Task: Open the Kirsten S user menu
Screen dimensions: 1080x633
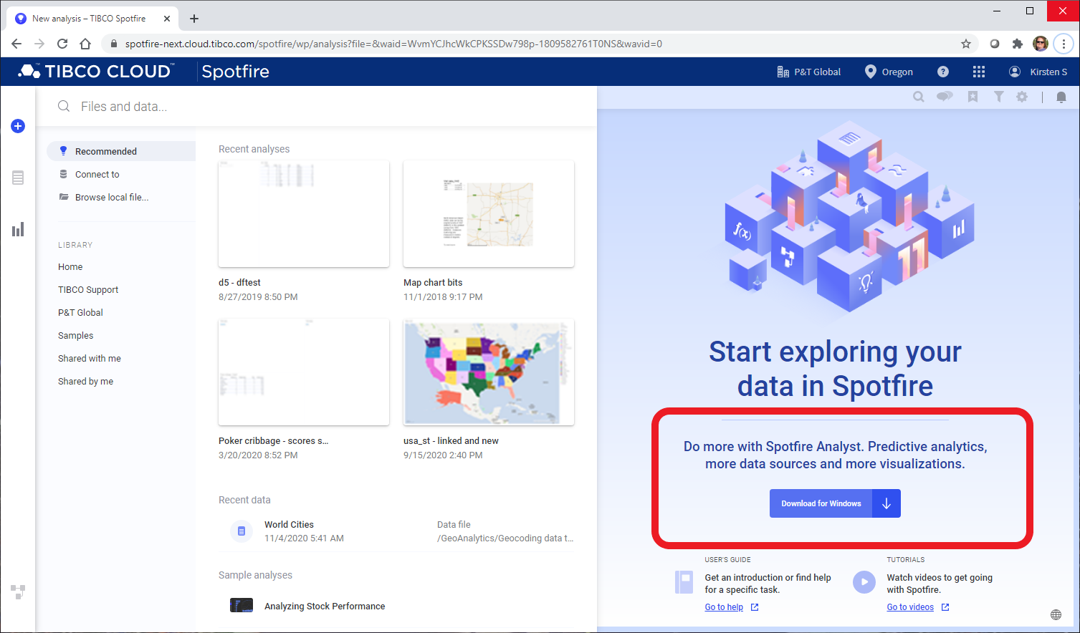Action: [1038, 72]
